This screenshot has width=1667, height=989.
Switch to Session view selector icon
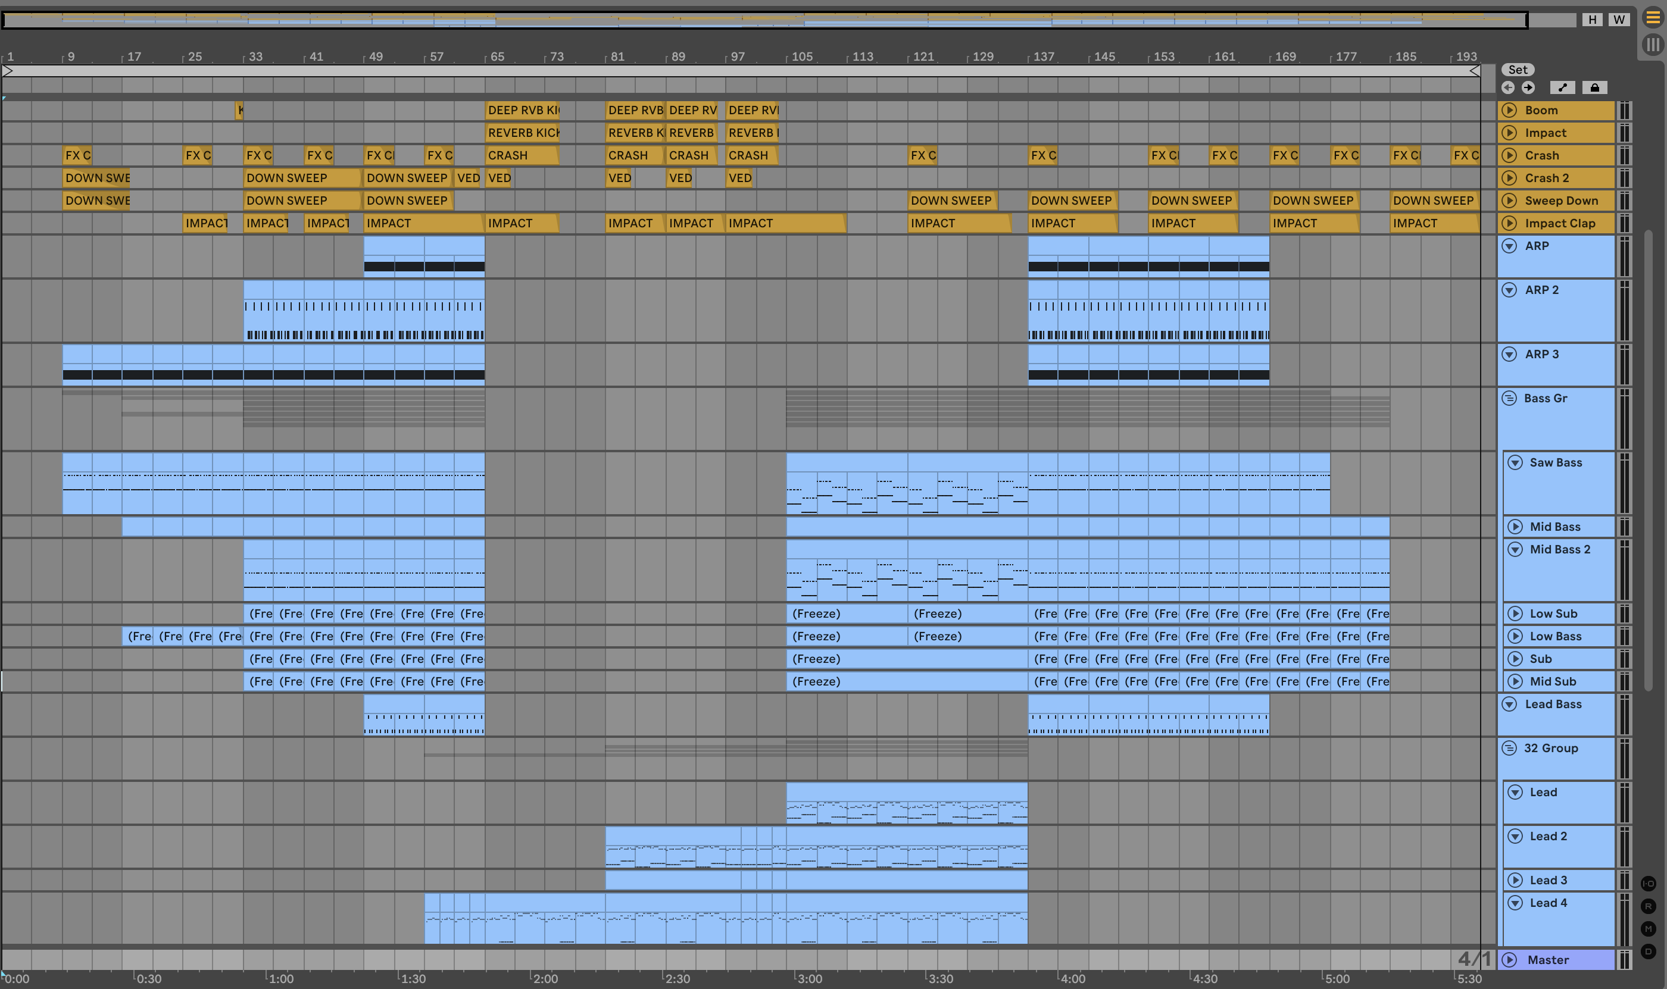pos(1652,45)
